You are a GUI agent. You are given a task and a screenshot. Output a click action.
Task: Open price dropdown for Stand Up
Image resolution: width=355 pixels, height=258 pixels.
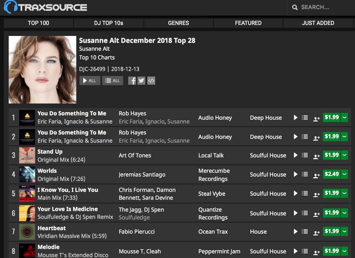344,155
